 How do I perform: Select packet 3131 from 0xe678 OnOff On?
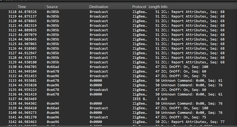118,71
